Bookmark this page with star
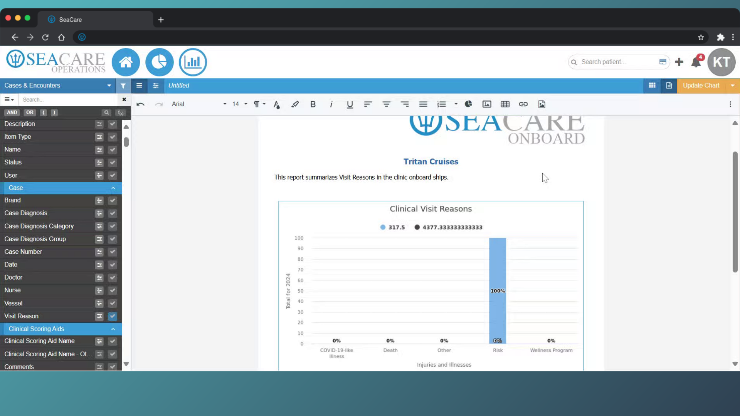Viewport: 740px width, 416px height. pyautogui.click(x=701, y=37)
